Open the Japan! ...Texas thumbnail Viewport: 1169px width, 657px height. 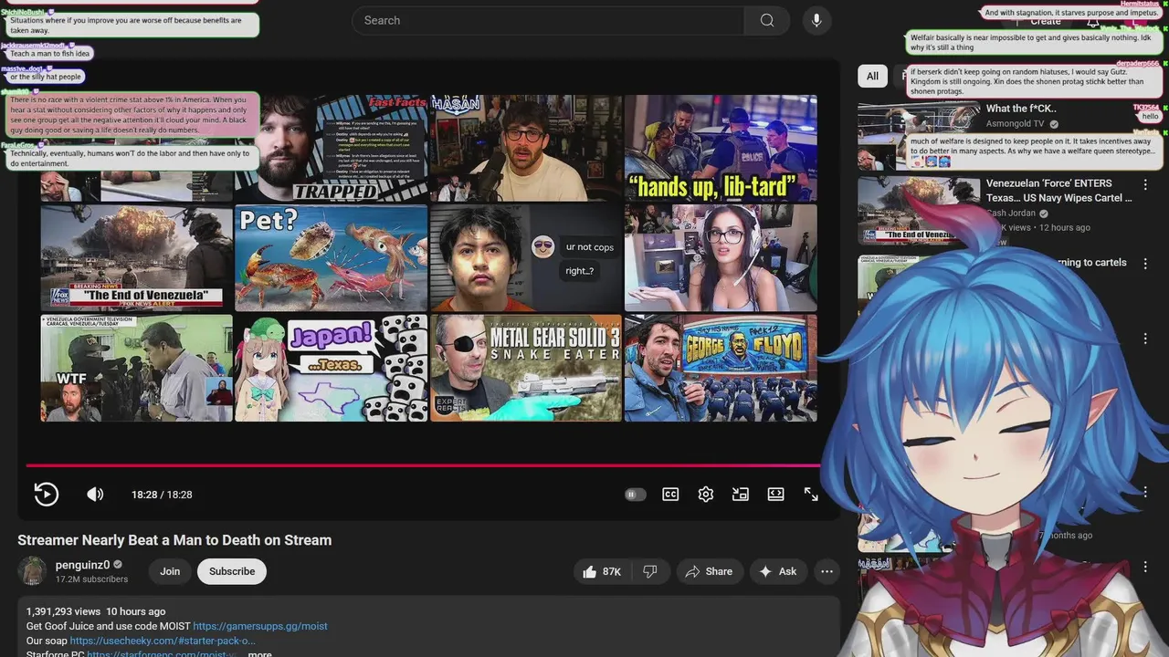[x=331, y=368]
